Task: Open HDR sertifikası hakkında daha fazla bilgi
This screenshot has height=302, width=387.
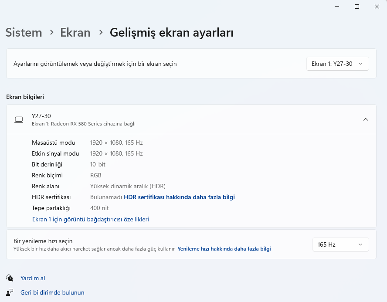Action: click(180, 197)
